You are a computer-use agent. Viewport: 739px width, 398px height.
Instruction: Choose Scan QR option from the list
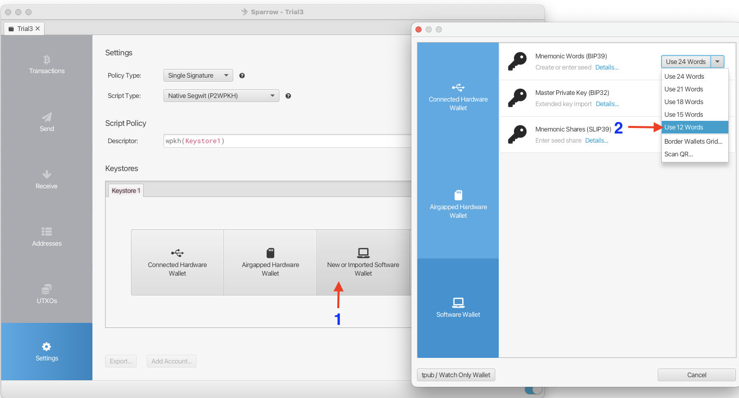click(x=695, y=154)
